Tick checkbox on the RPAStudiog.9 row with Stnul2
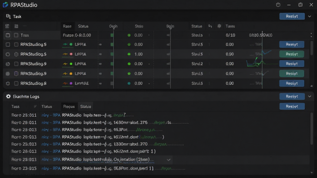This screenshot has height=178, width=317. [x=16, y=64]
